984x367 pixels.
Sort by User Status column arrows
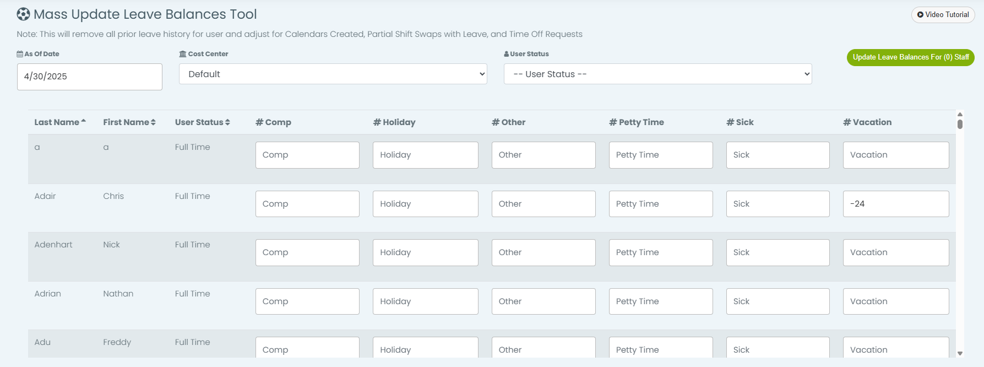point(227,122)
